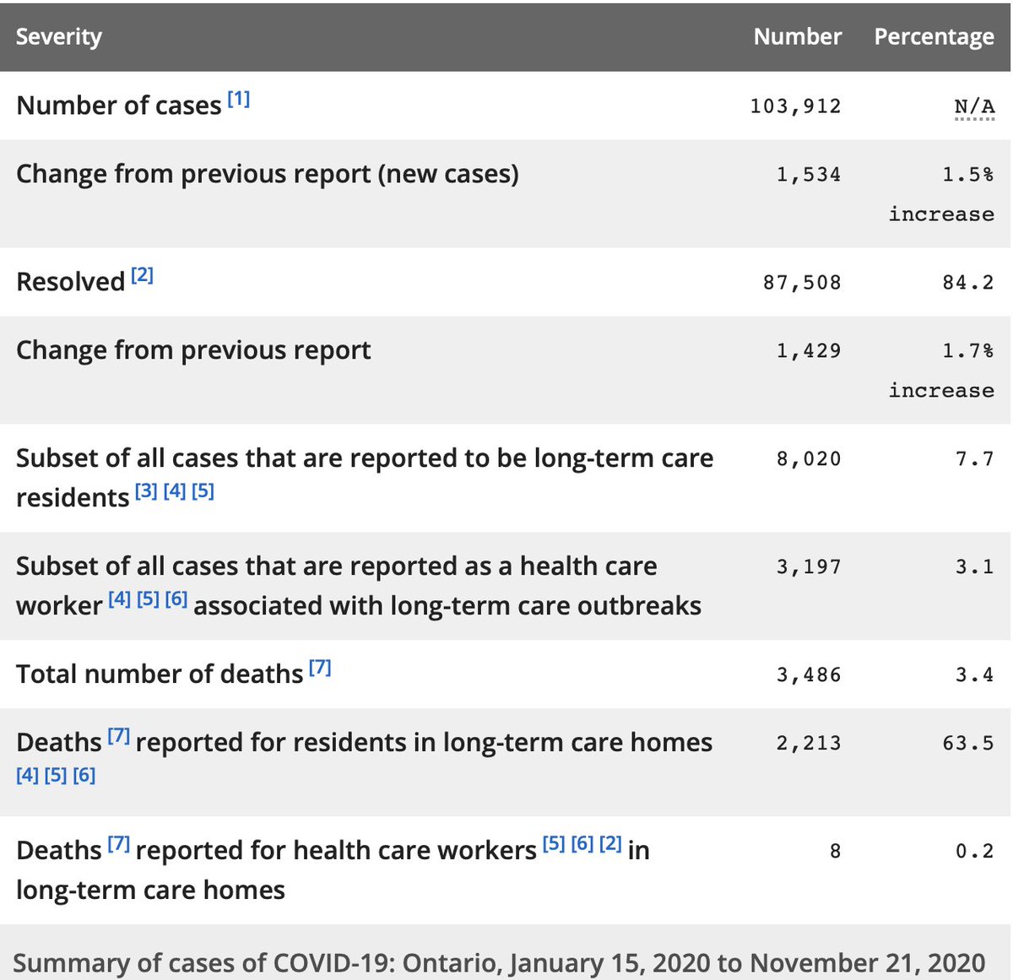Open footnote [2] in health care workers deaths row
The height and width of the screenshot is (980, 1013).
click(610, 843)
